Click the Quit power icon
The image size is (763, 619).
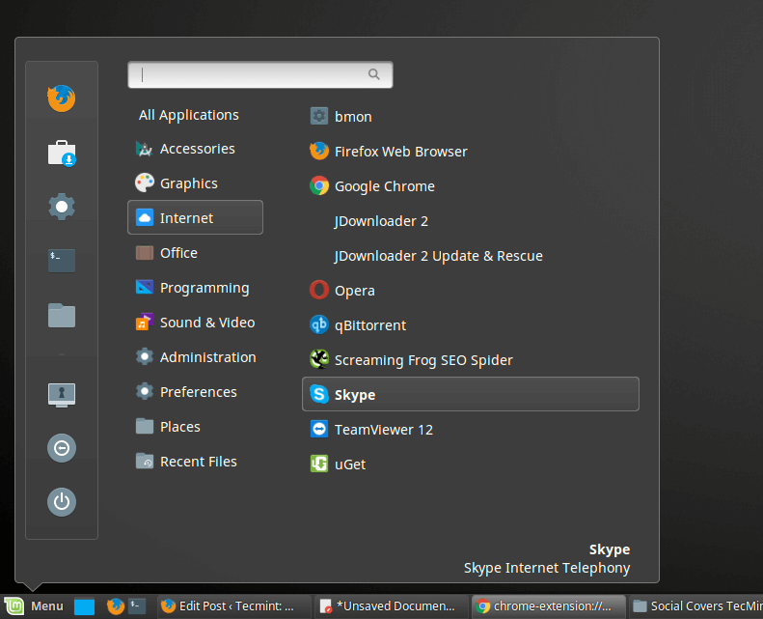click(62, 501)
